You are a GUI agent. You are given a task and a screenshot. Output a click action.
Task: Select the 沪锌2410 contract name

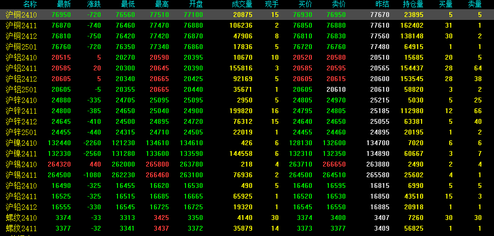click(x=21, y=101)
